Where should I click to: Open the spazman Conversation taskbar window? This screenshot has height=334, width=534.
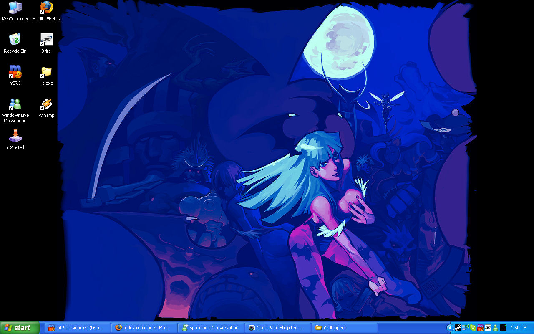211,328
